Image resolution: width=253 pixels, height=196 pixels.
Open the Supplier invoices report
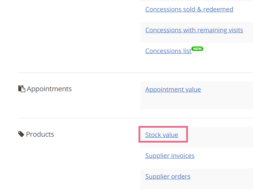(170, 156)
